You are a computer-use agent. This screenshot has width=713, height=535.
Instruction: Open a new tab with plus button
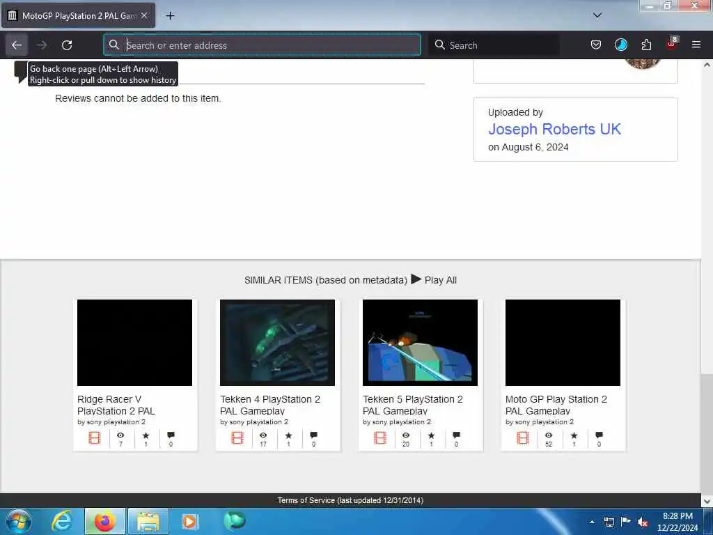170,16
